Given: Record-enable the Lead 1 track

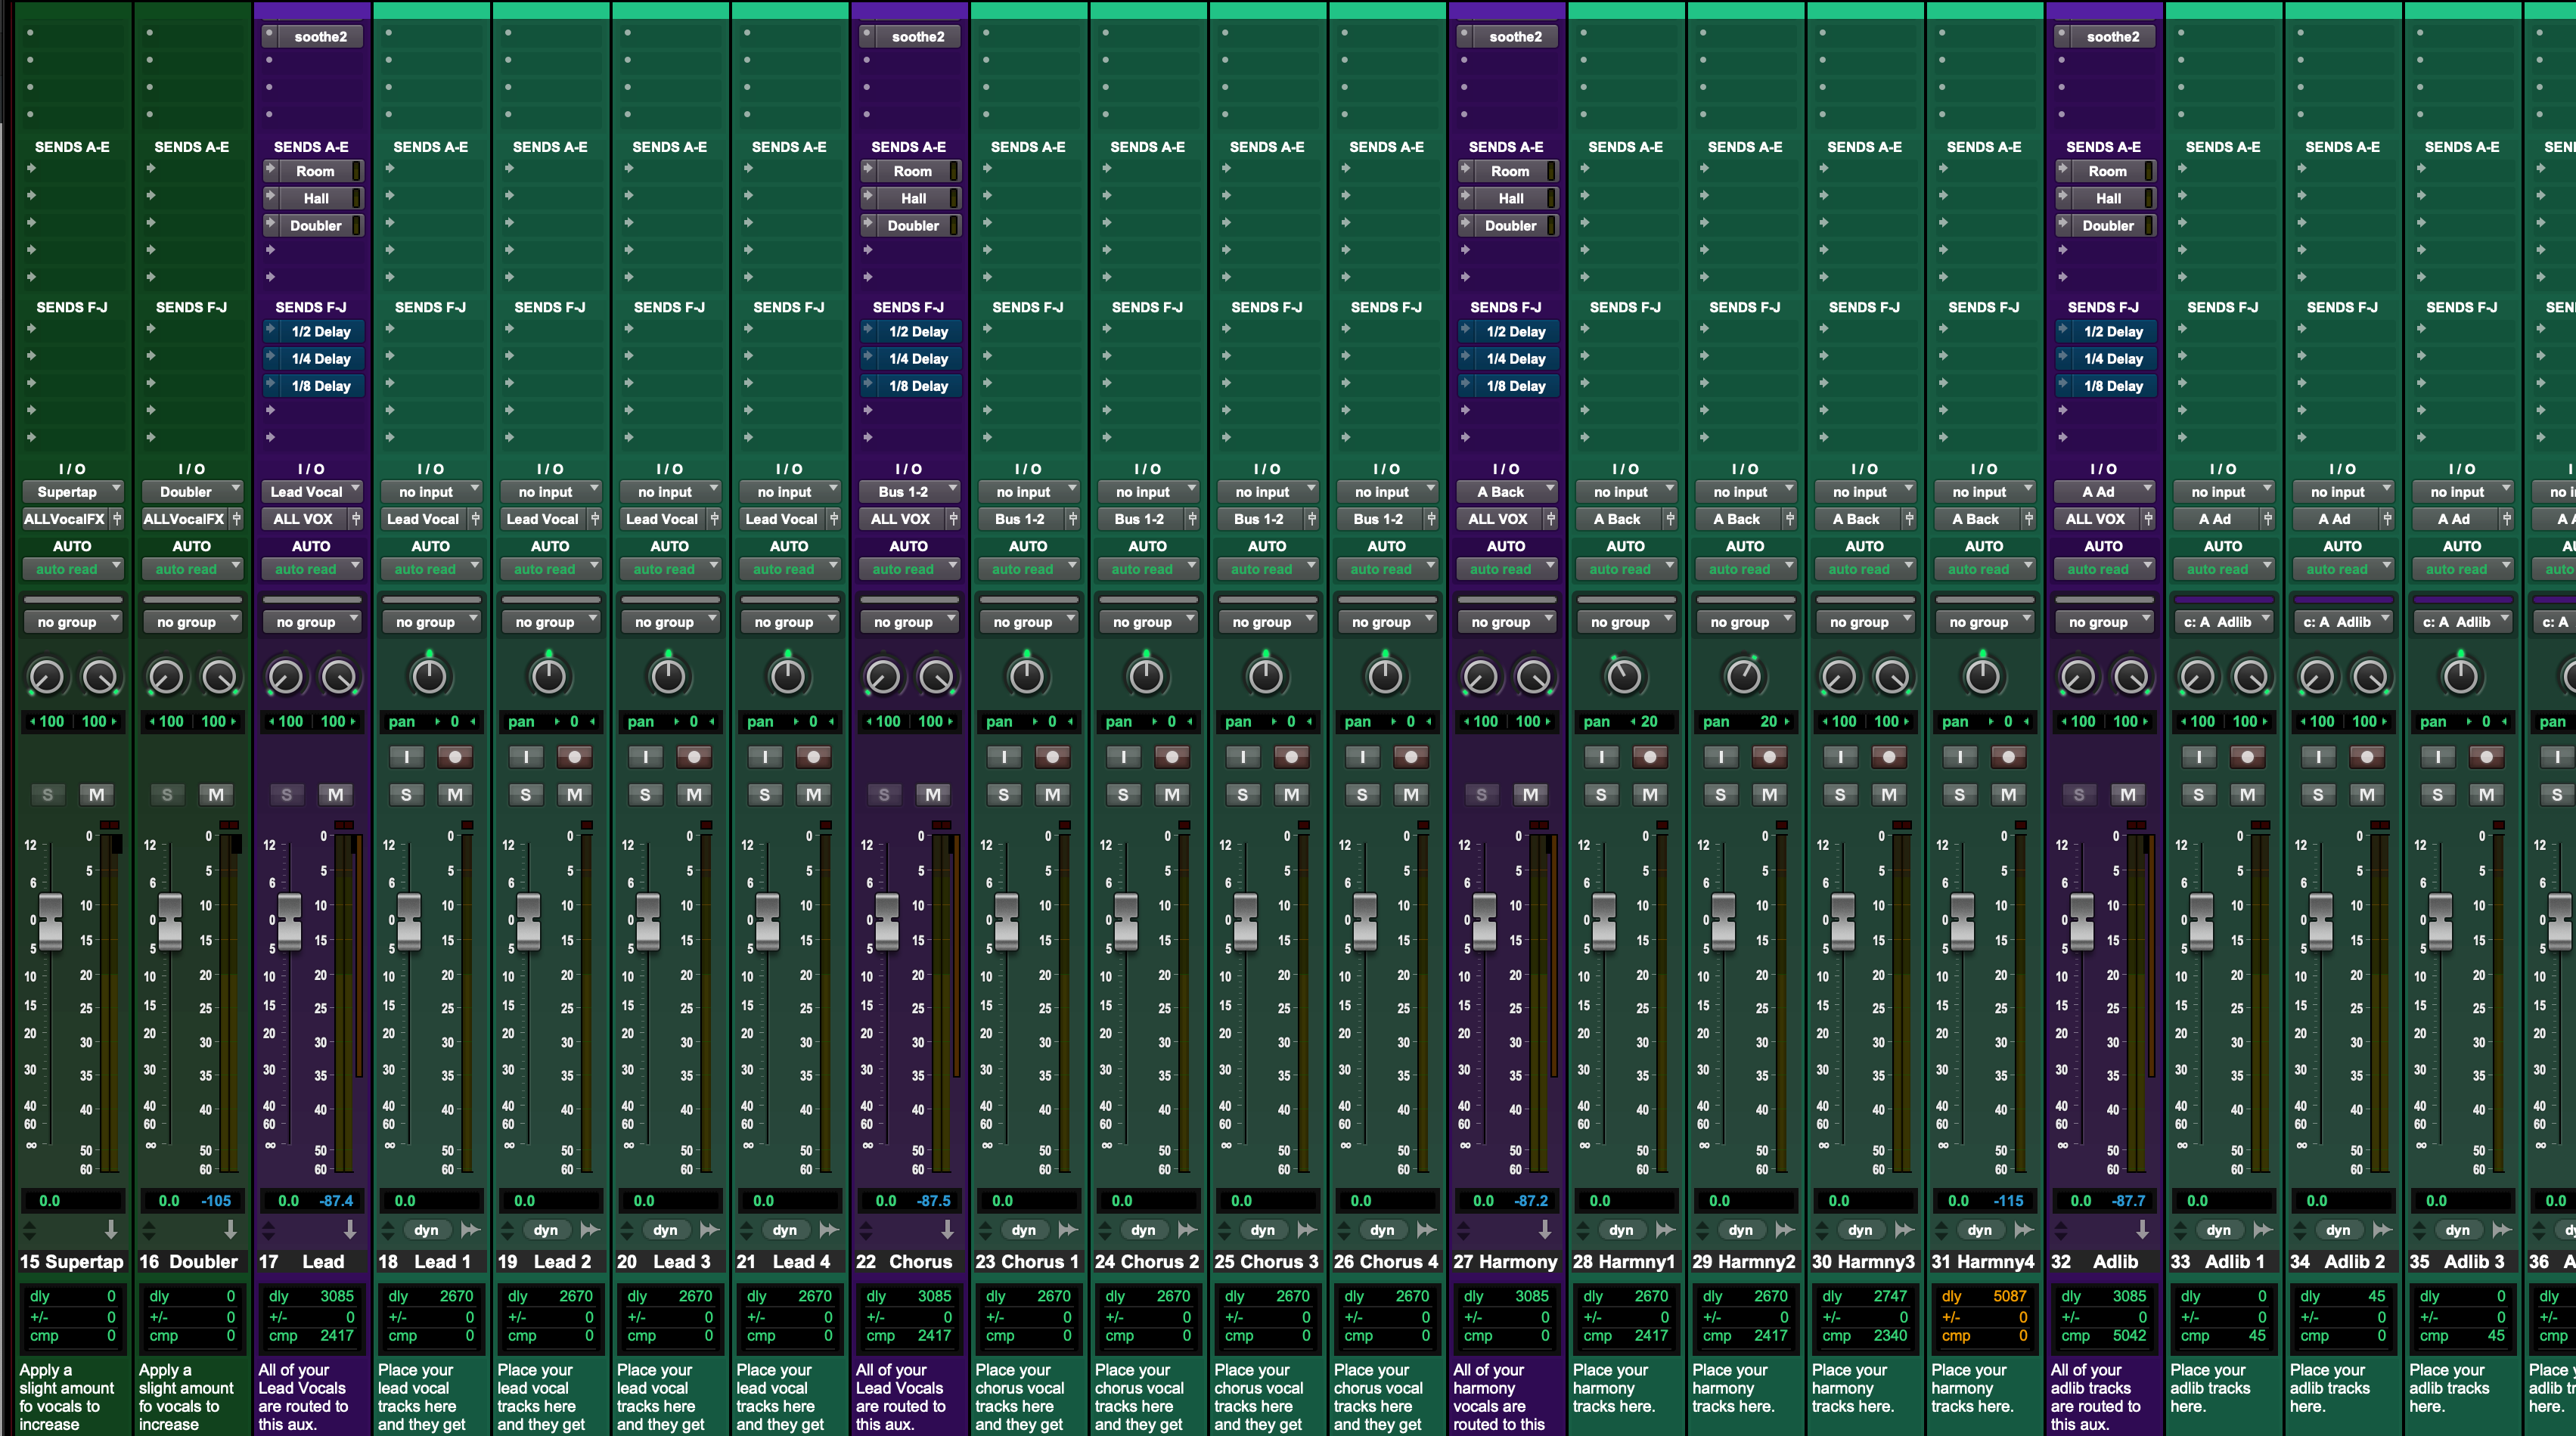Looking at the screenshot, I should [455, 757].
